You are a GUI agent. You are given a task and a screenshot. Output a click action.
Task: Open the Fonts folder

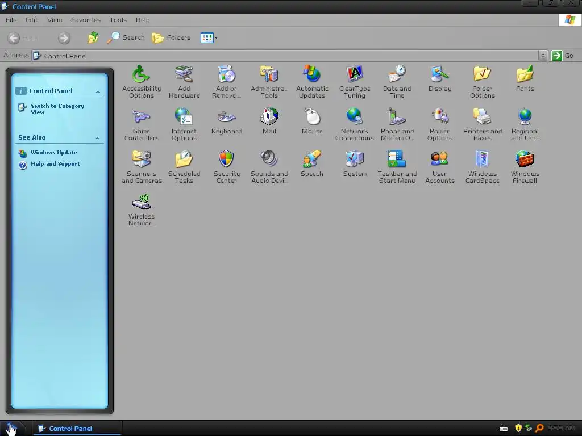[525, 78]
